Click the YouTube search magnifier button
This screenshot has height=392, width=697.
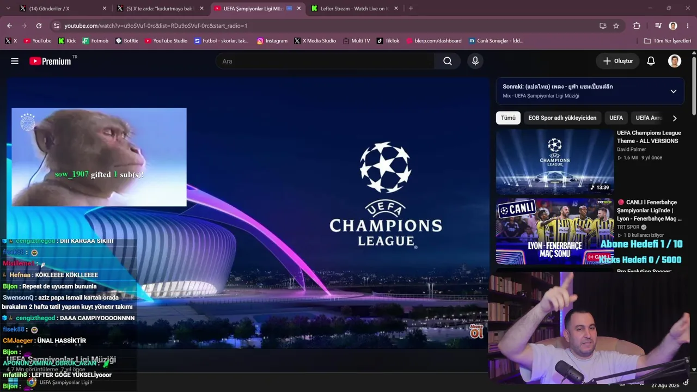pos(448,61)
